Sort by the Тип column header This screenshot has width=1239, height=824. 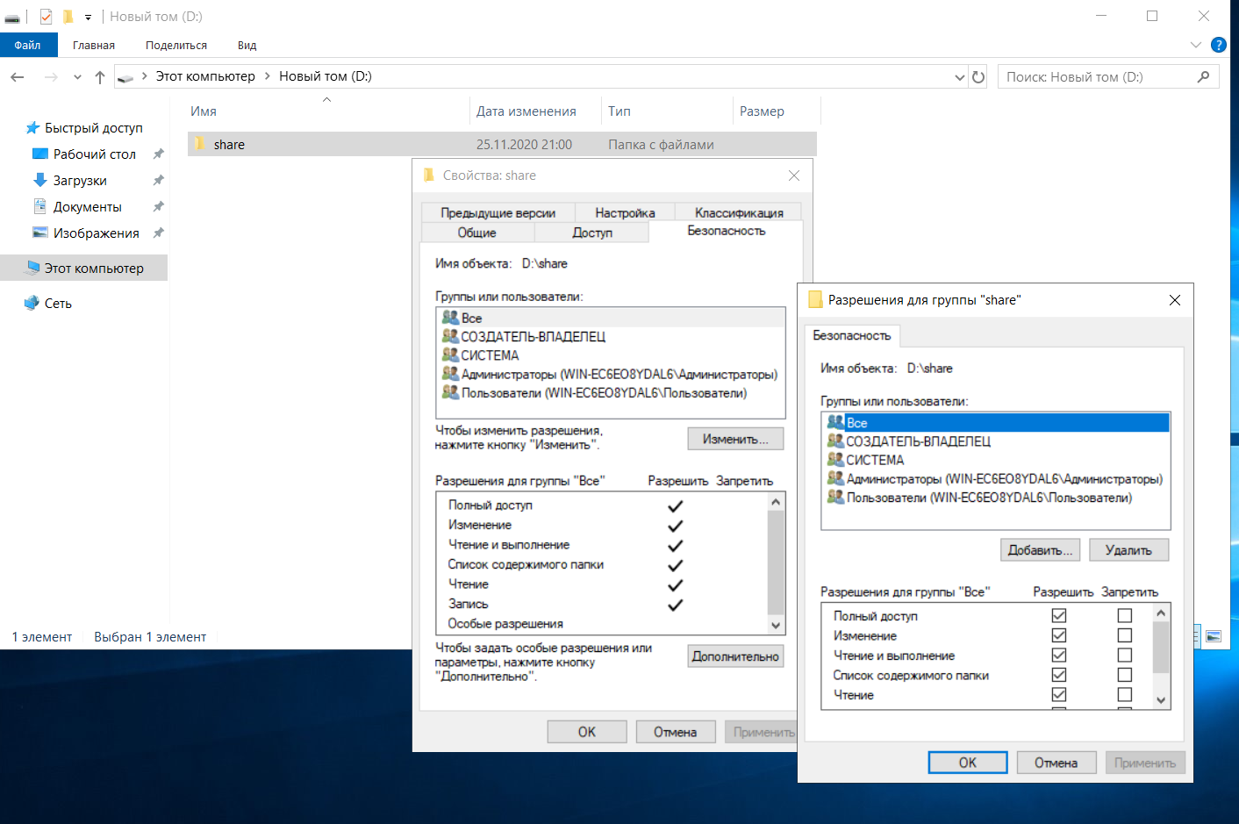point(667,111)
